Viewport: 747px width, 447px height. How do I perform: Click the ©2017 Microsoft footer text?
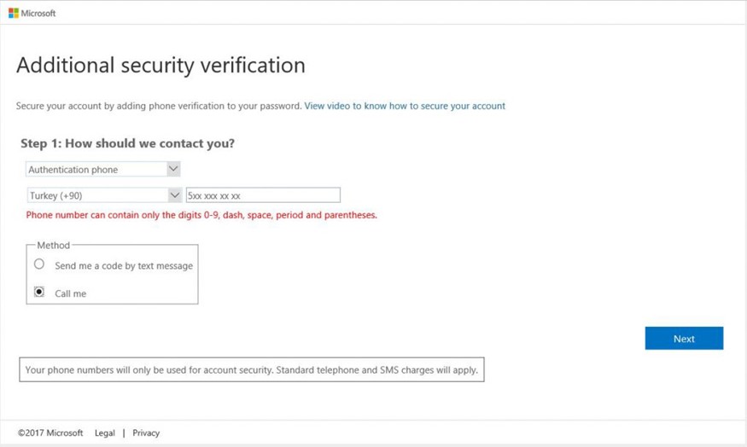pyautogui.click(x=50, y=432)
